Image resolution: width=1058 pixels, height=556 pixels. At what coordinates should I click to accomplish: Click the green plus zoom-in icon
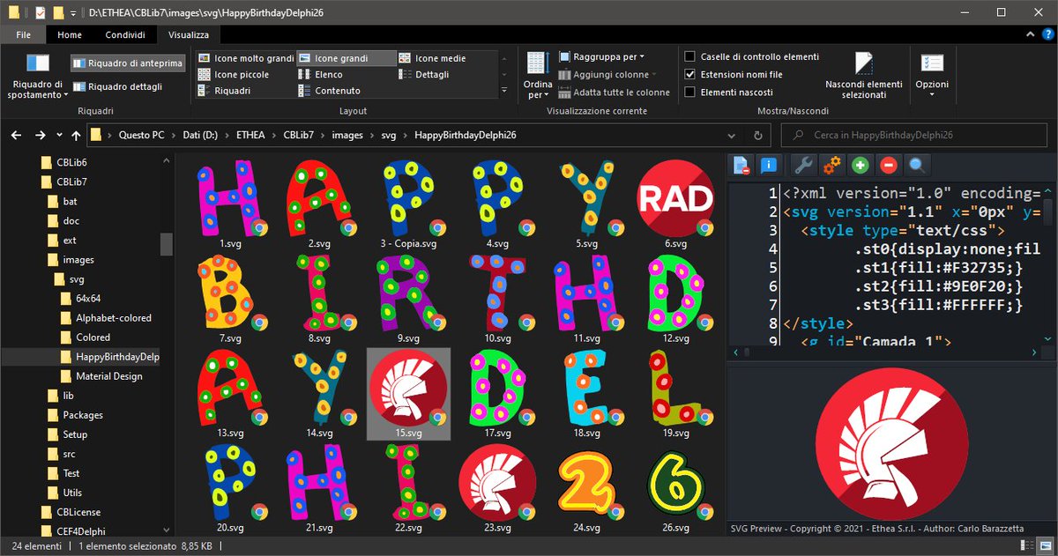(861, 164)
